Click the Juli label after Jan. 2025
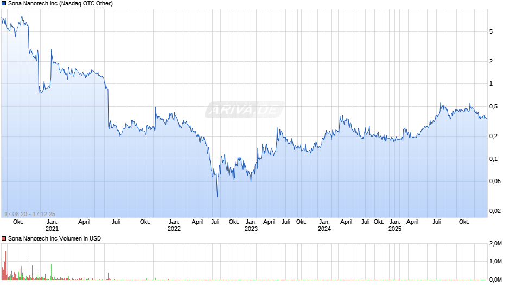The height and width of the screenshot is (285, 510). pyautogui.click(x=437, y=222)
